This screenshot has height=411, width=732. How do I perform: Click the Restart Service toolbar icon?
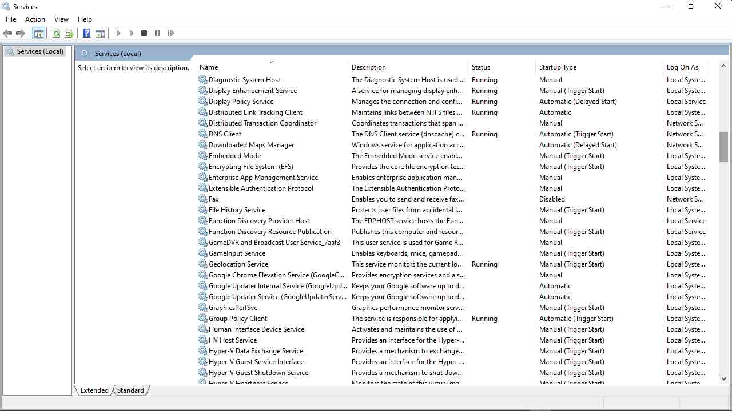(170, 33)
